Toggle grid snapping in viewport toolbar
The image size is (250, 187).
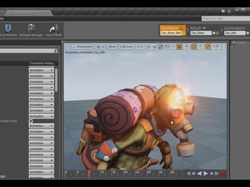coord(180,47)
